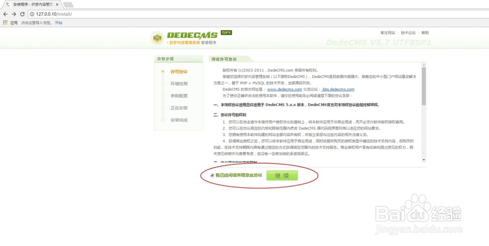Click the 应用 bookmarks shortcut
The width and height of the screenshot is (489, 246).
(x=14, y=23)
